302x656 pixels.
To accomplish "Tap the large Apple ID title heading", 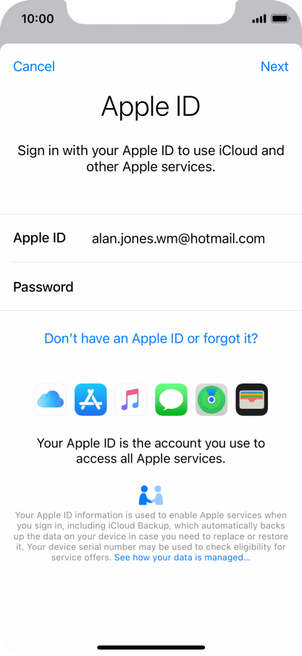I will point(151,107).
